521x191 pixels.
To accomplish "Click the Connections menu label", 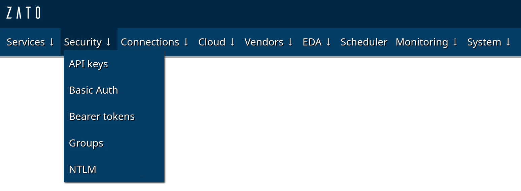I will coord(150,42).
